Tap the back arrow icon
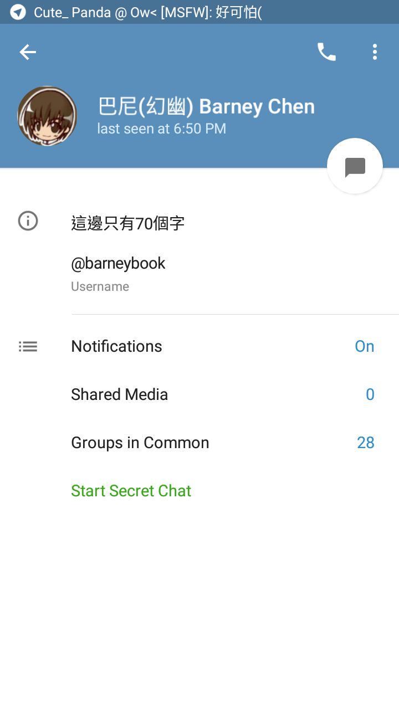 (x=28, y=52)
